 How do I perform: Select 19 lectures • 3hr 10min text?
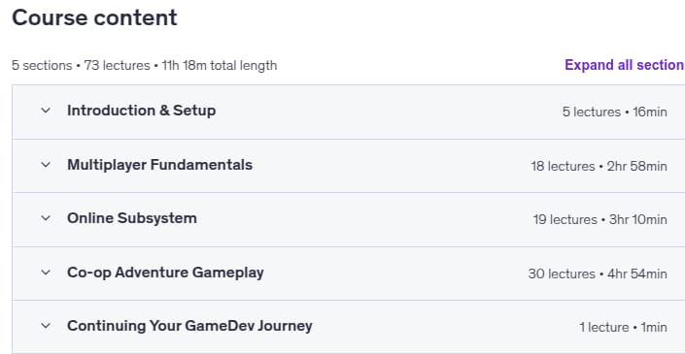pyautogui.click(x=599, y=220)
